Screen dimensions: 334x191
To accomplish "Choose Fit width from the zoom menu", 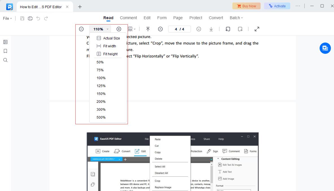I will [x=108, y=46].
